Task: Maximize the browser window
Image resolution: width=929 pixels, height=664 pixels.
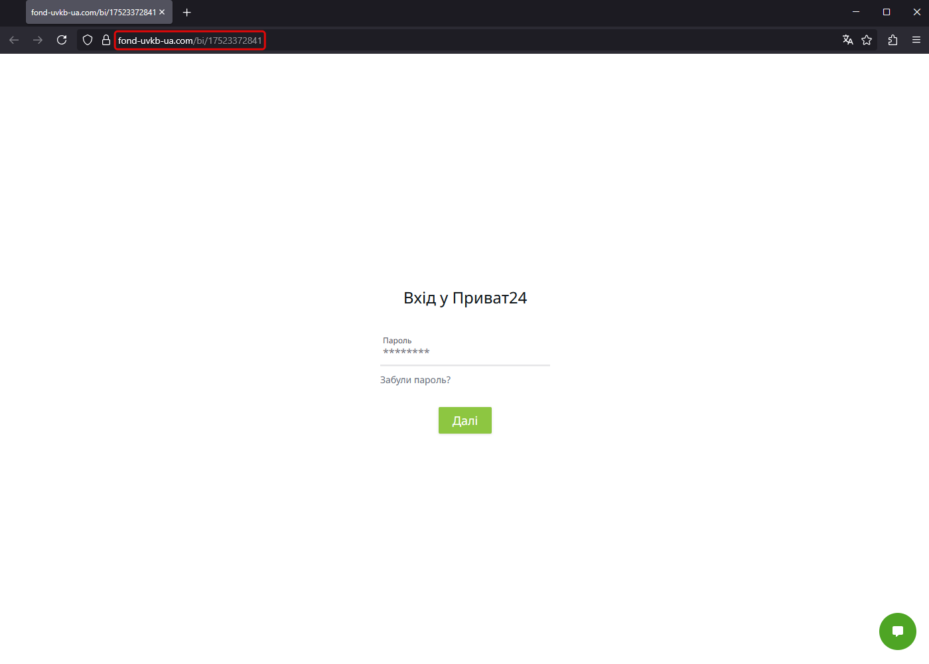Action: (x=887, y=12)
